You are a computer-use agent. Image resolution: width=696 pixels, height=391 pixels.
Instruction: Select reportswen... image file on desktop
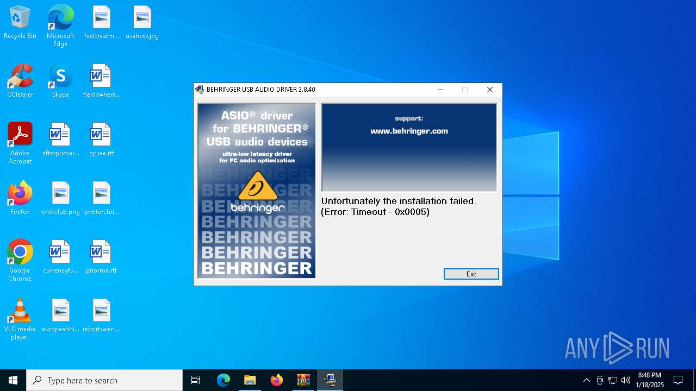(x=101, y=316)
